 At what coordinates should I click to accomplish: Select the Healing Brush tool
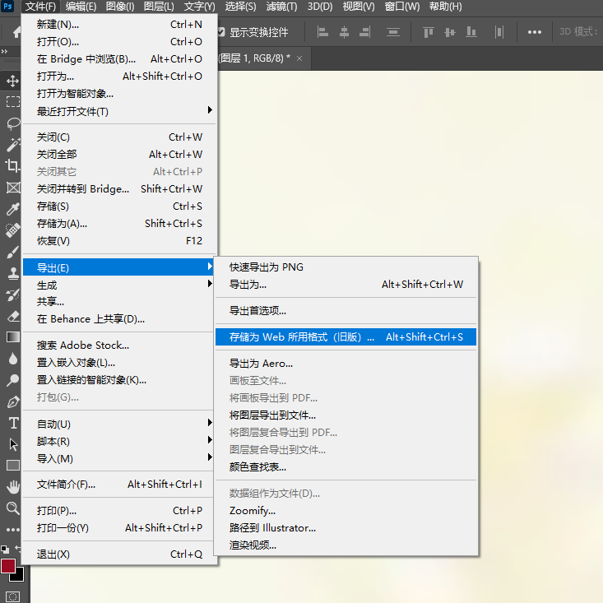pyautogui.click(x=12, y=230)
